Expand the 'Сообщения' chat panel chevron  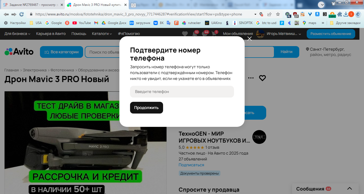(x=350, y=189)
